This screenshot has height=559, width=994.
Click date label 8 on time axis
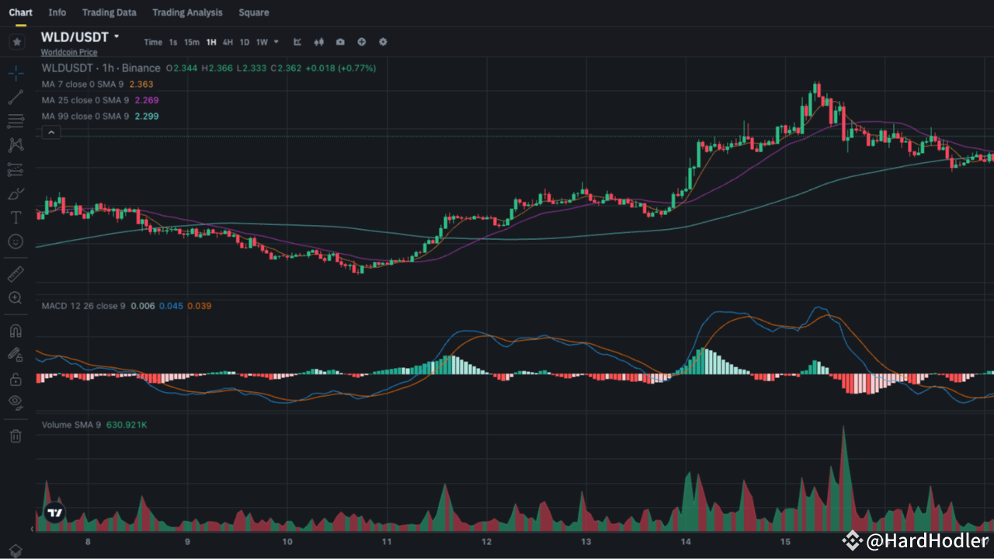(88, 543)
